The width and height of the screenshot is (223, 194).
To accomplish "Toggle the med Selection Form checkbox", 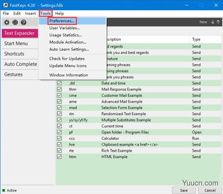I will 59,107.
